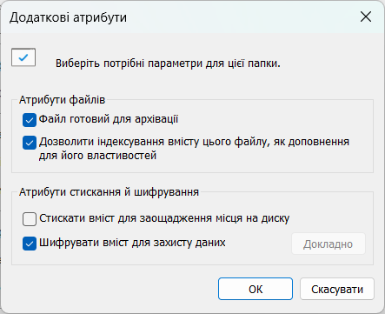The image size is (385, 314).
Task: Uncheck the 'Файл готовий для архівації' checkbox
Action: click(x=30, y=120)
